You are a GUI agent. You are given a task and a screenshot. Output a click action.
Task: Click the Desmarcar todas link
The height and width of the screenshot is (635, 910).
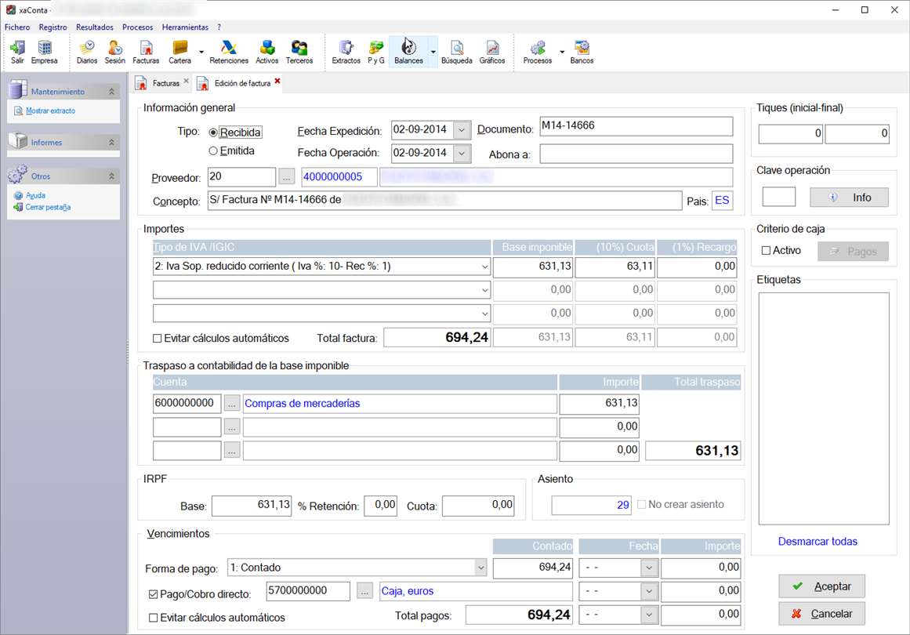coord(818,542)
